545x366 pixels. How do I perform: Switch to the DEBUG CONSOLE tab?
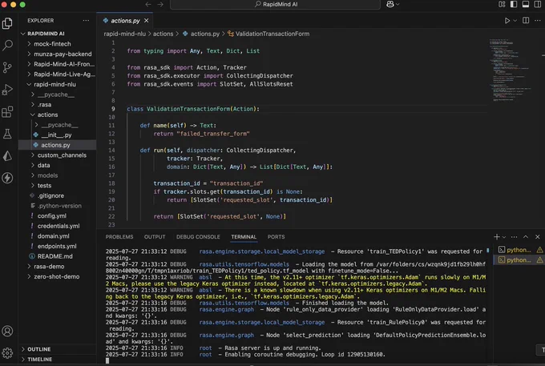click(198, 237)
